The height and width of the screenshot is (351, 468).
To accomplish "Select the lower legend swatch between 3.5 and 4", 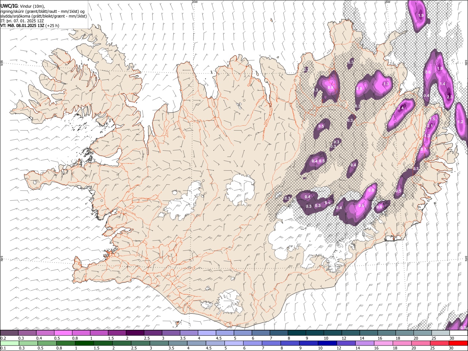I will coord(177,343).
